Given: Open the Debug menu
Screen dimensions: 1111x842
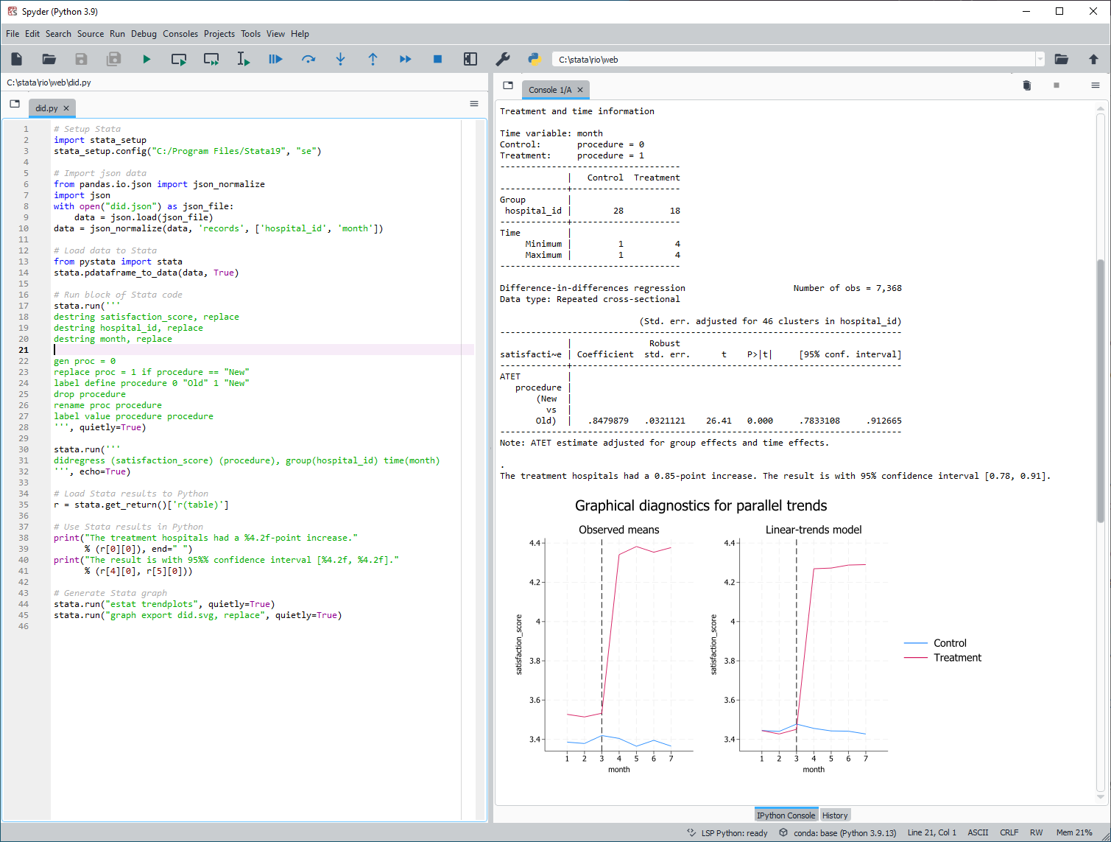Looking at the screenshot, I should tap(144, 34).
